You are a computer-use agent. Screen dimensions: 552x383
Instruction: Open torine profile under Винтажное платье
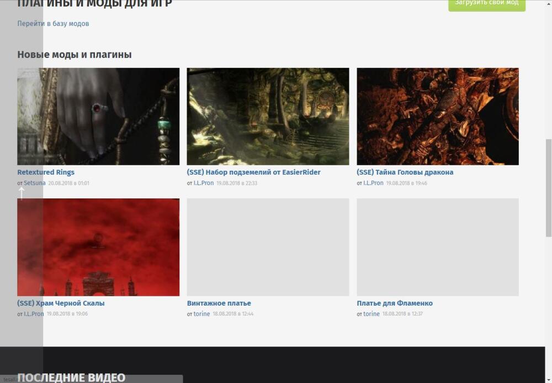(x=201, y=313)
